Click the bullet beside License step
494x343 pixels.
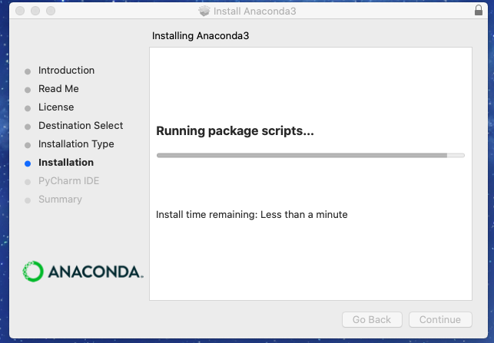[28, 108]
